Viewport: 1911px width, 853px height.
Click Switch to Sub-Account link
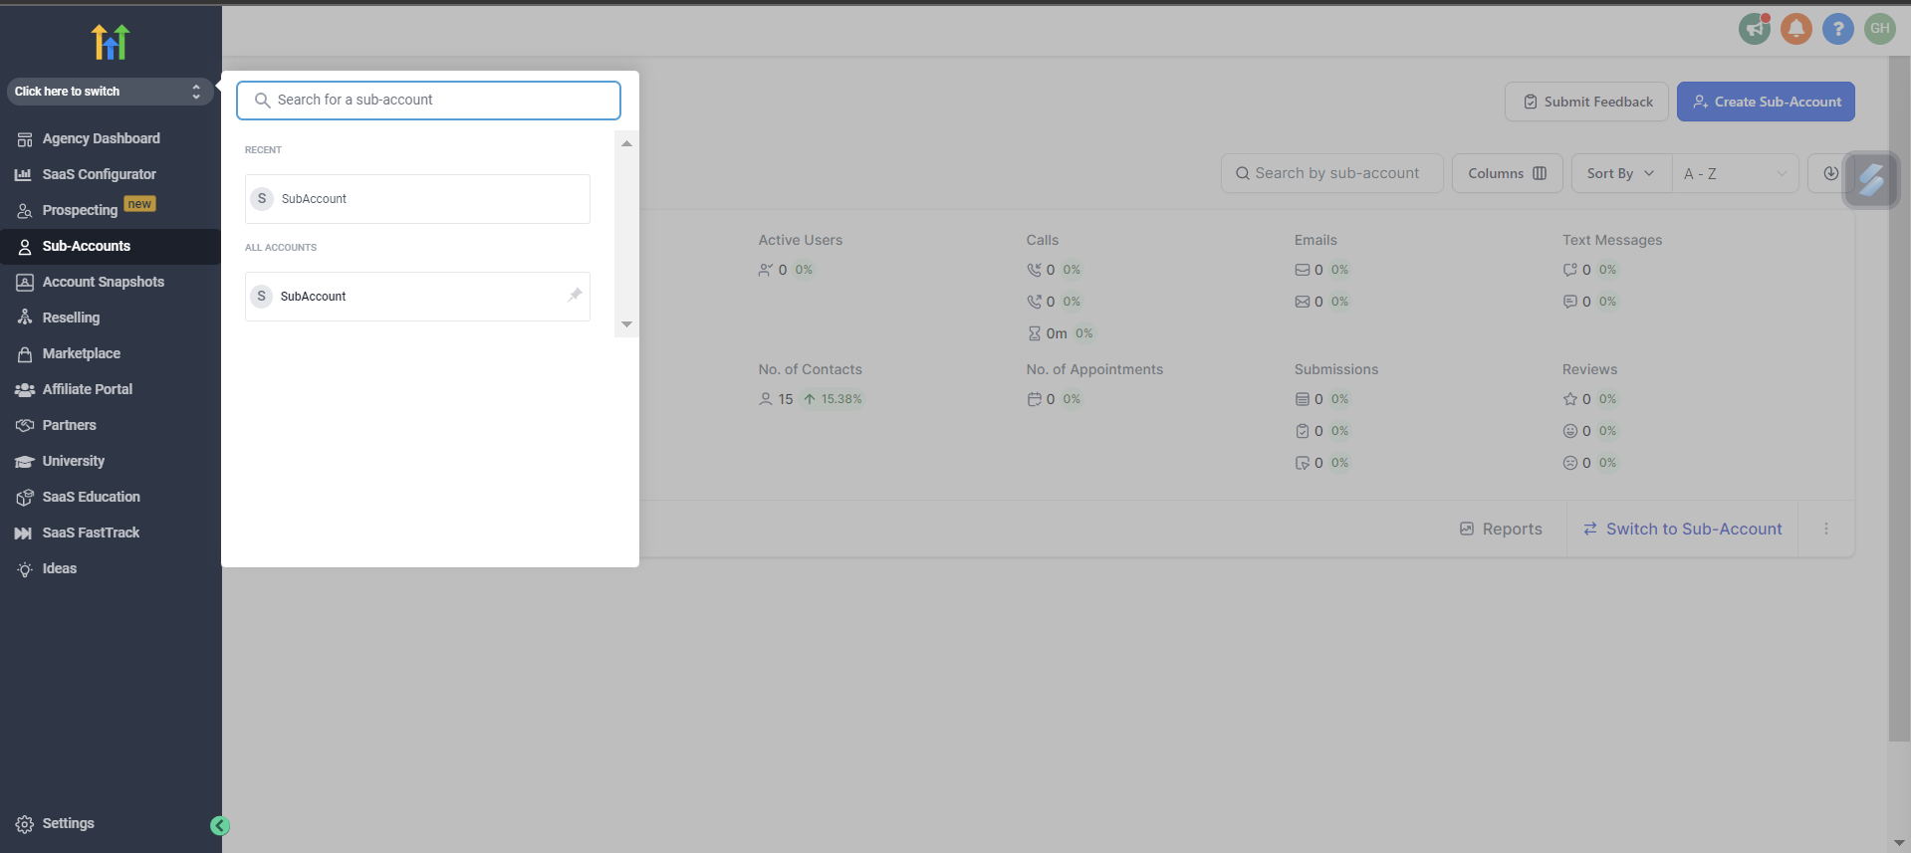point(1683,530)
